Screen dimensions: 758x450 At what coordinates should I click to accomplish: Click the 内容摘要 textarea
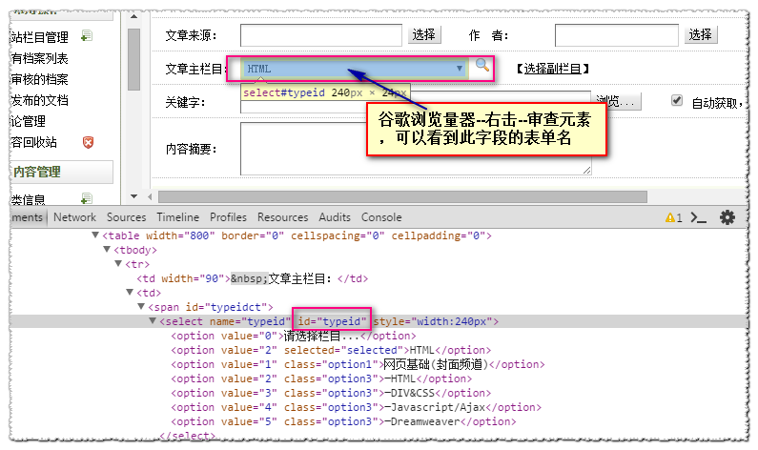[416, 149]
